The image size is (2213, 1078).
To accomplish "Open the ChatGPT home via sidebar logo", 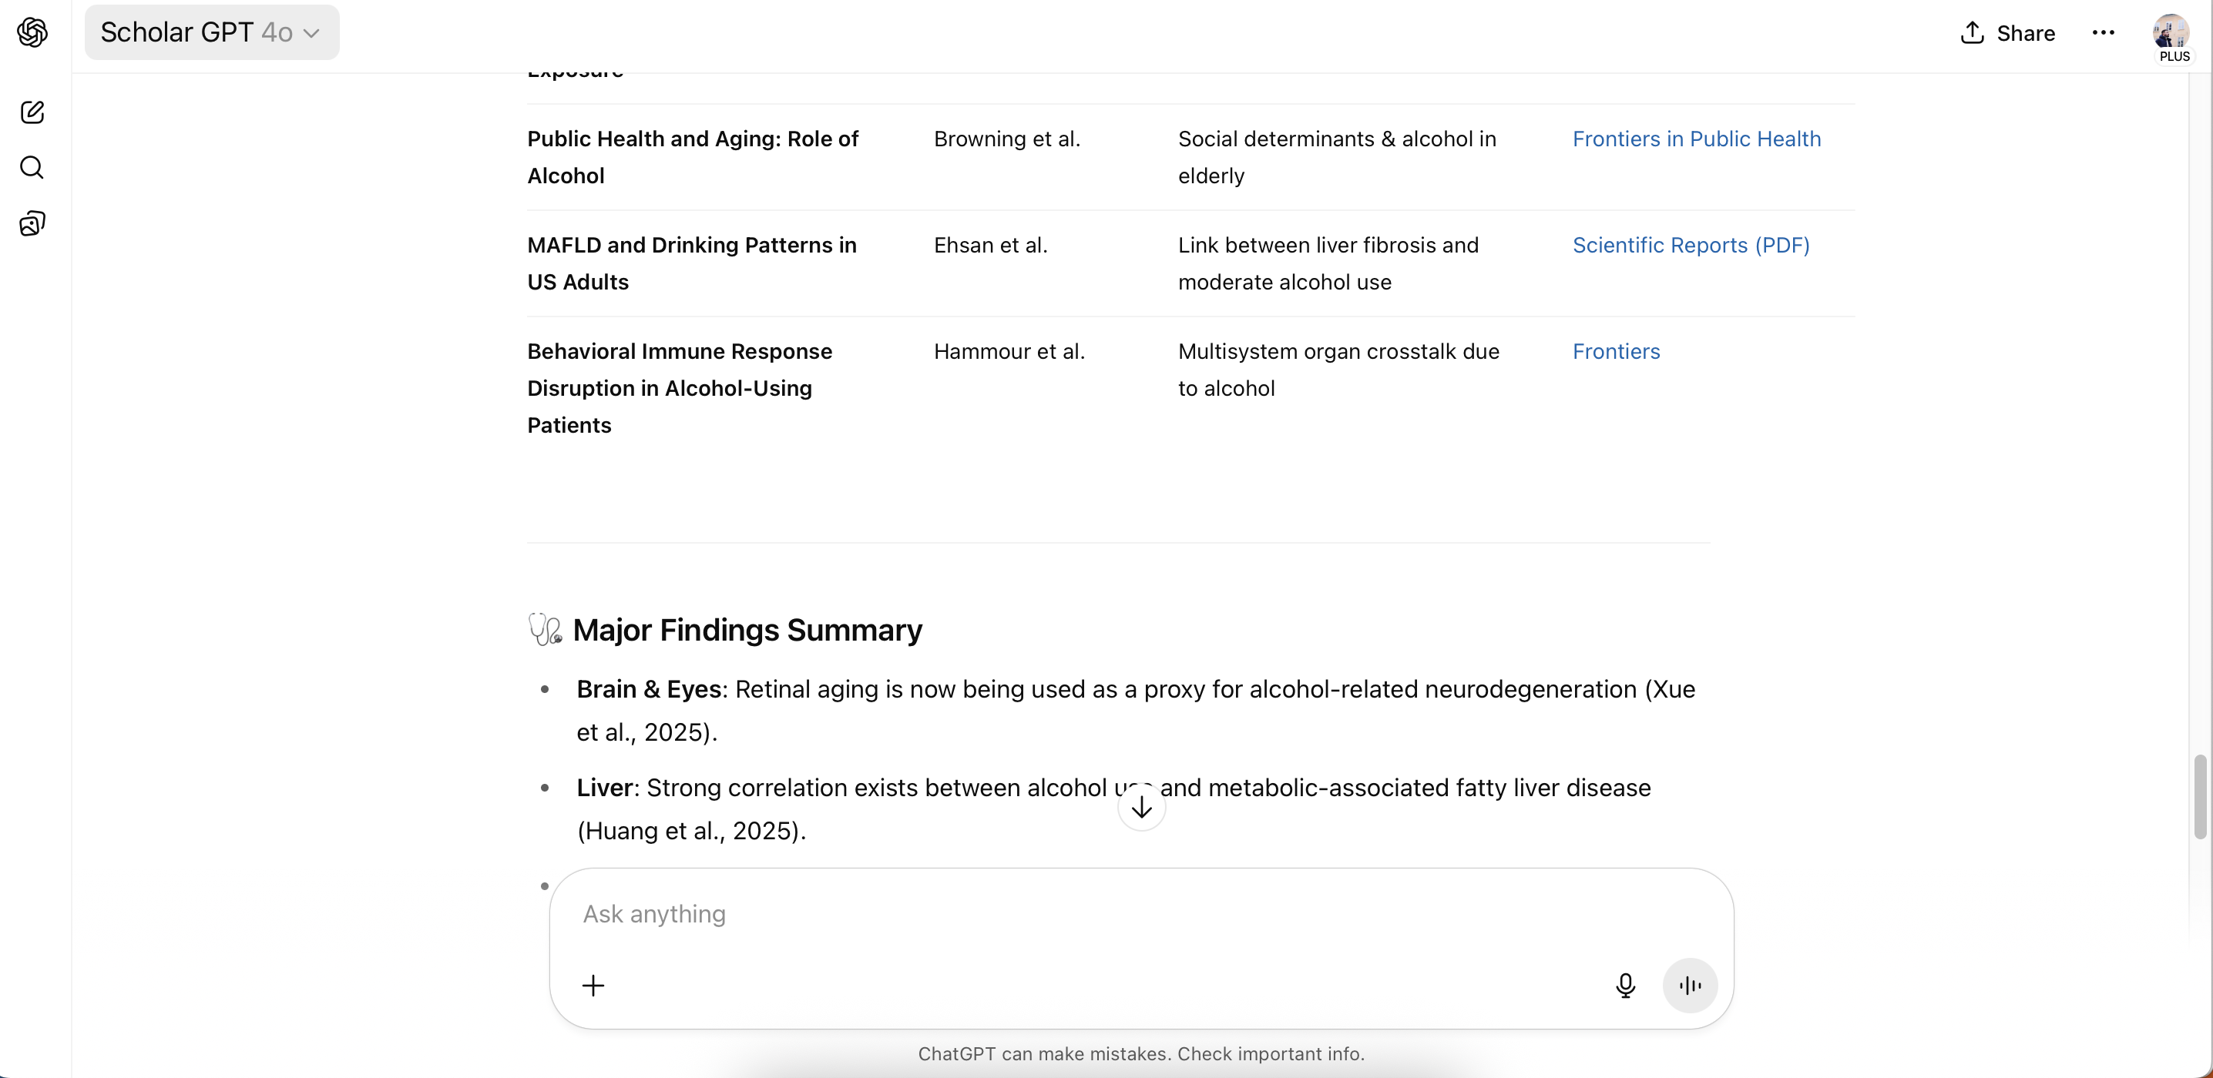I will pyautogui.click(x=32, y=32).
